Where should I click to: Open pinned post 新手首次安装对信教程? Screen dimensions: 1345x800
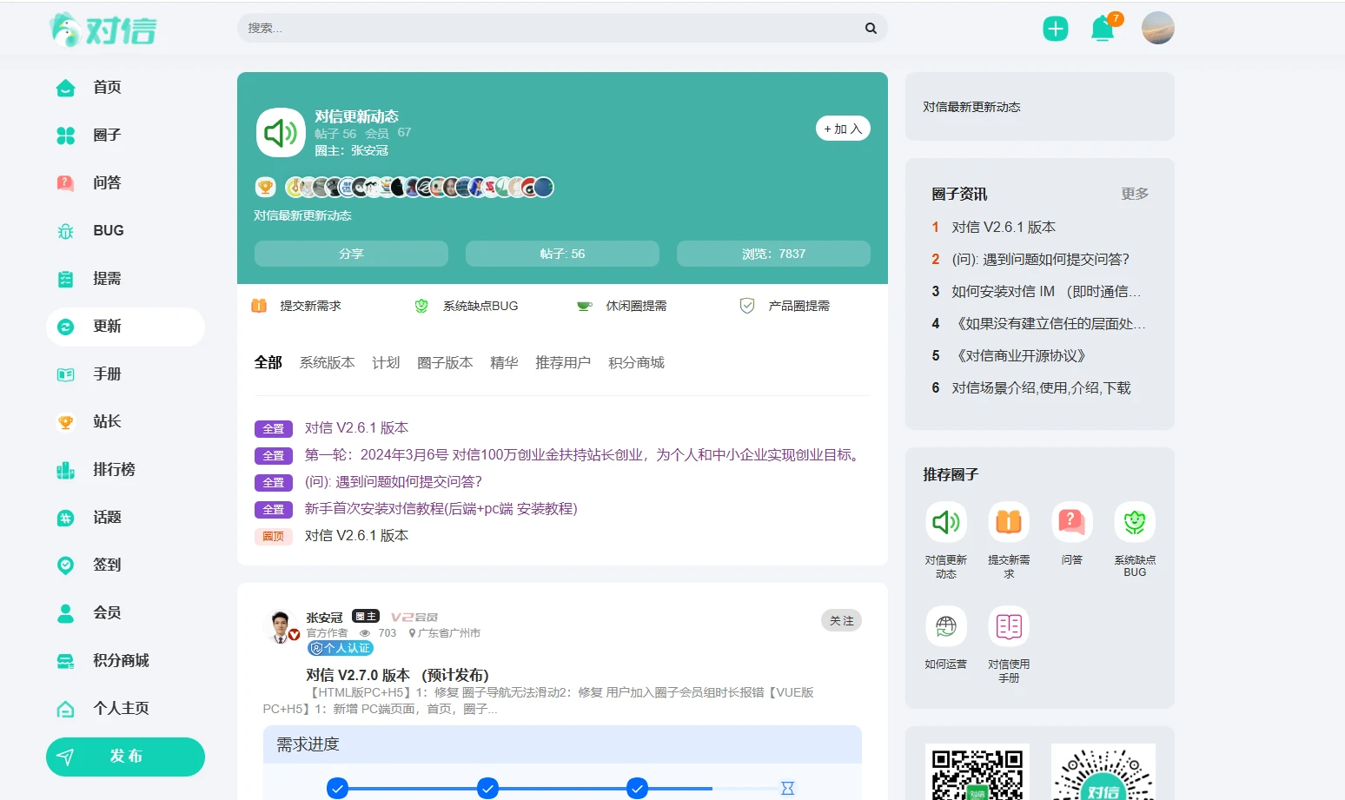pos(441,509)
